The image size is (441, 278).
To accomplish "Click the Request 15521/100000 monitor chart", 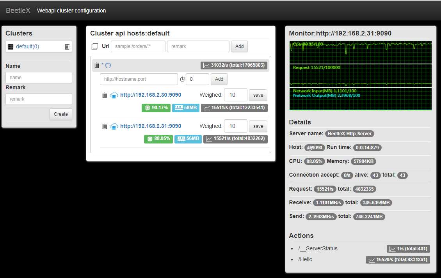I will pyautogui.click(x=360, y=76).
